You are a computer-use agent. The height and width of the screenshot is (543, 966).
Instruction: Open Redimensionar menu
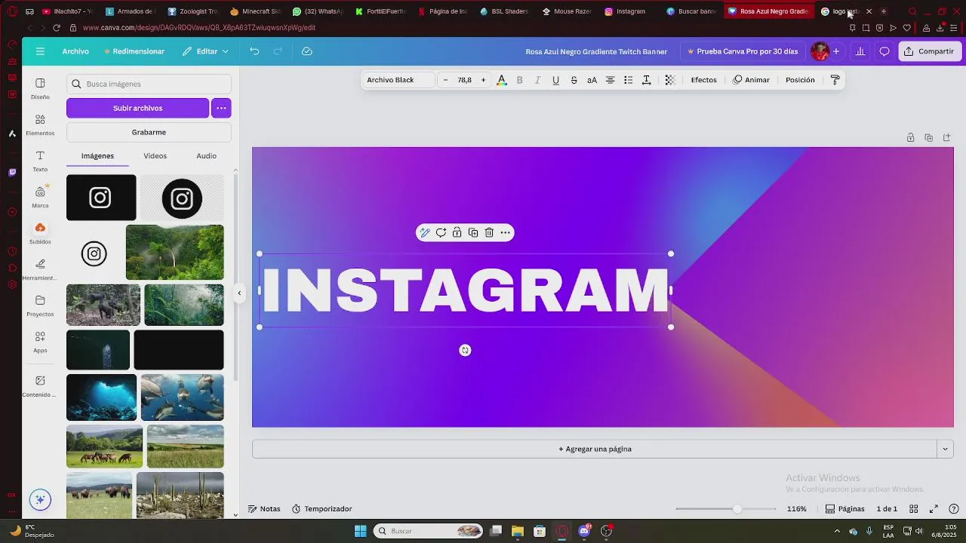(x=134, y=51)
